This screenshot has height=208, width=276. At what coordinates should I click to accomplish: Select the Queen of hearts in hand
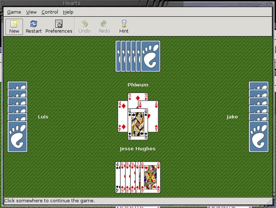(x=150, y=178)
